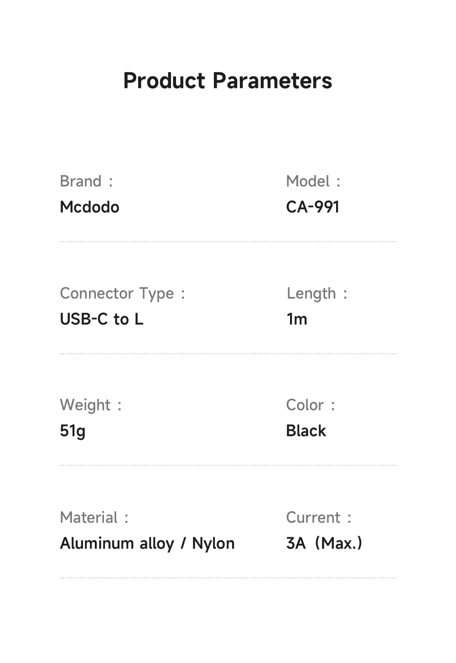Select the CA-991 model value
Screen dimensions: 456x663
pos(313,207)
